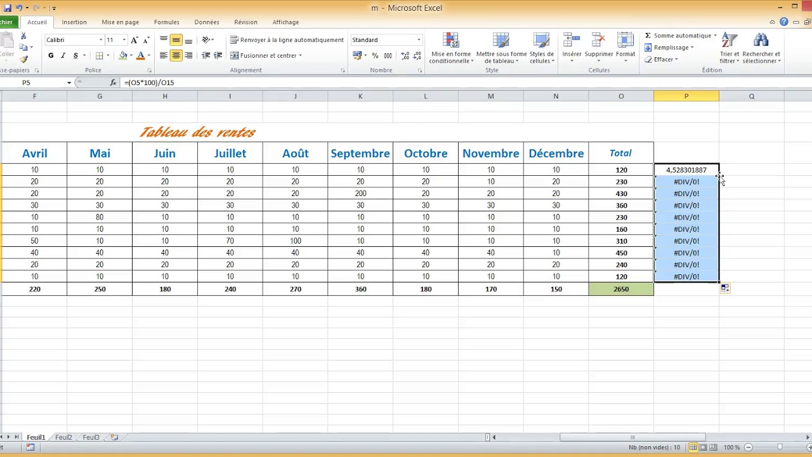Click the decrease indent icon
812x457 pixels.
point(206,56)
